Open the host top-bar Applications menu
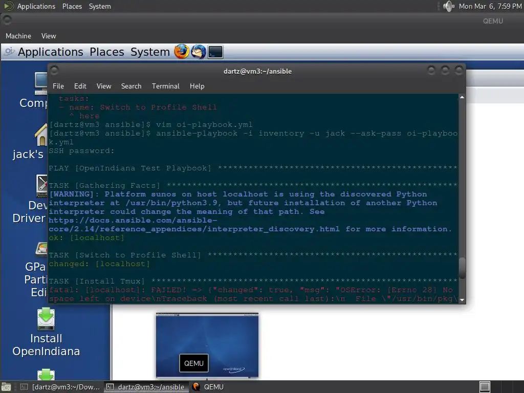524x393 pixels. [x=36, y=6]
